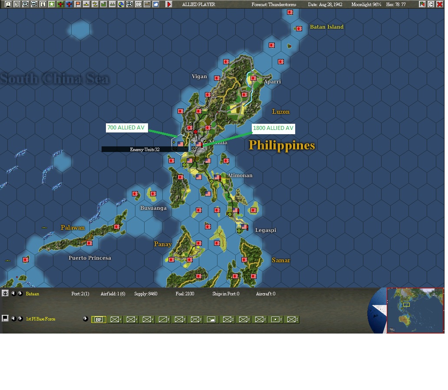Click the crosshair target toolbar icon
The image size is (448, 390).
point(130,4)
